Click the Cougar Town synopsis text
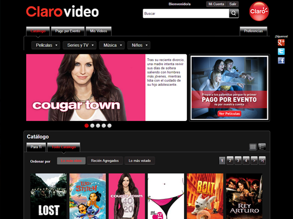293x219 pixels. 166,72
